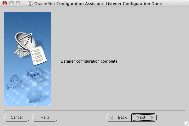Click the left chevron on Back button
The image size is (189, 126).
point(112,117)
